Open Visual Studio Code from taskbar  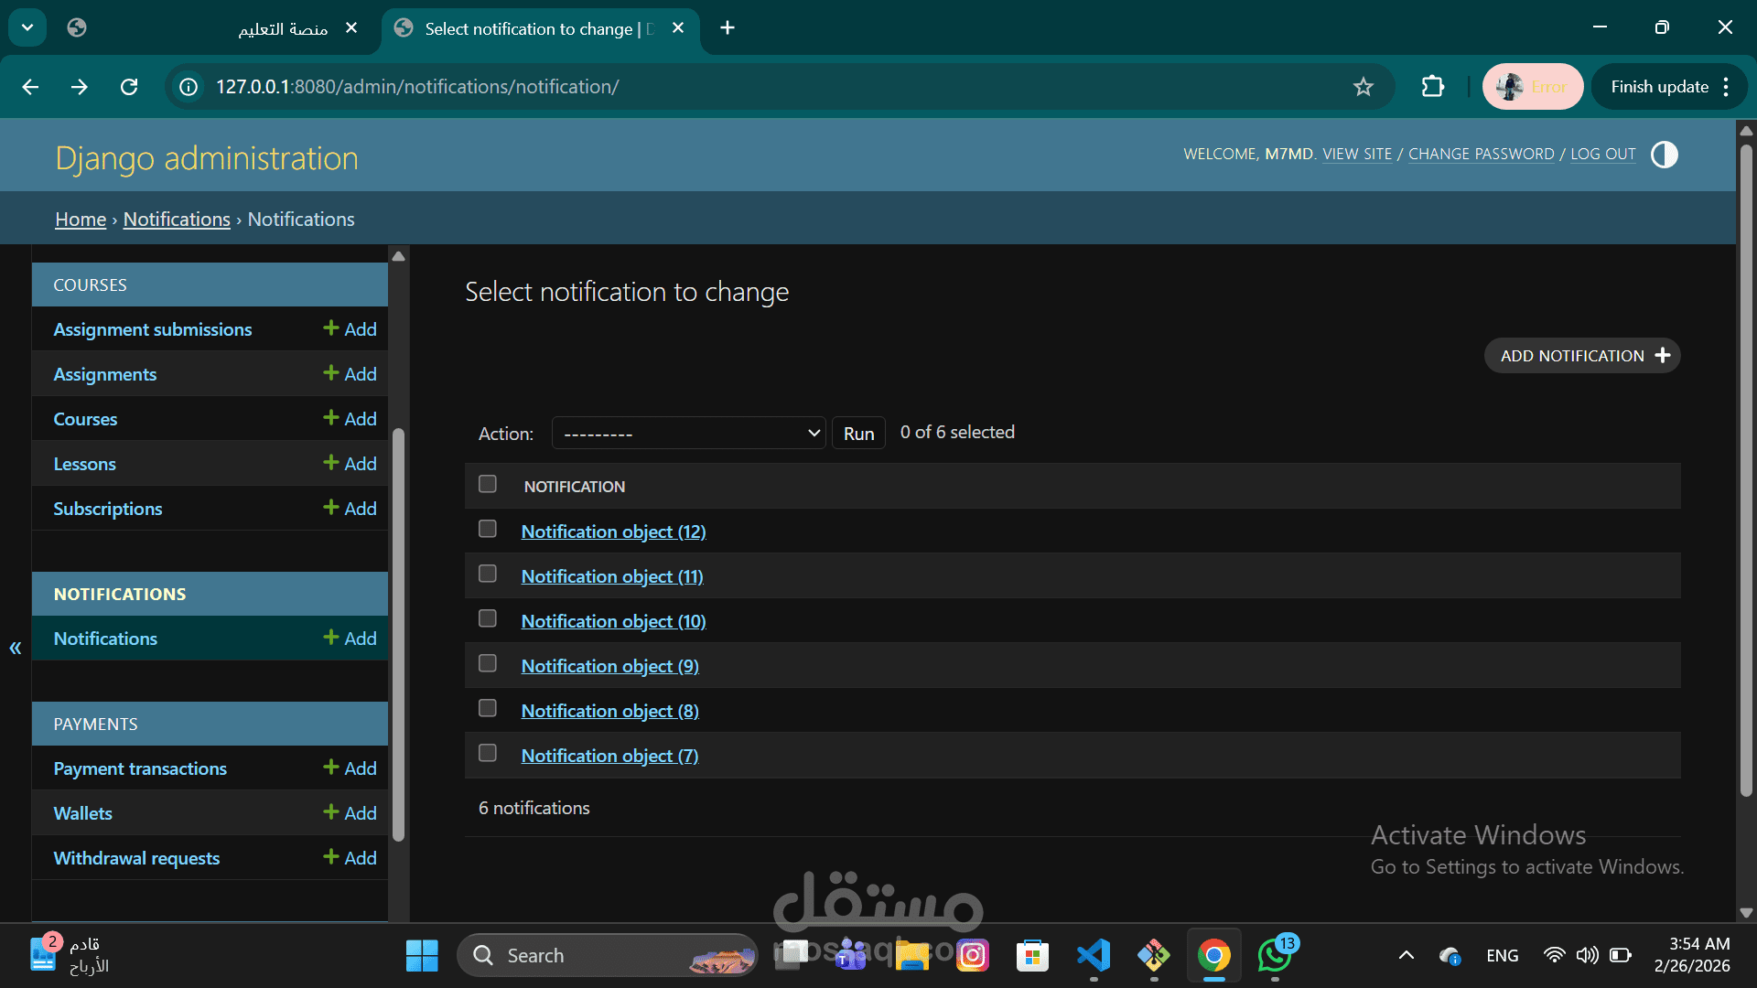1093,956
